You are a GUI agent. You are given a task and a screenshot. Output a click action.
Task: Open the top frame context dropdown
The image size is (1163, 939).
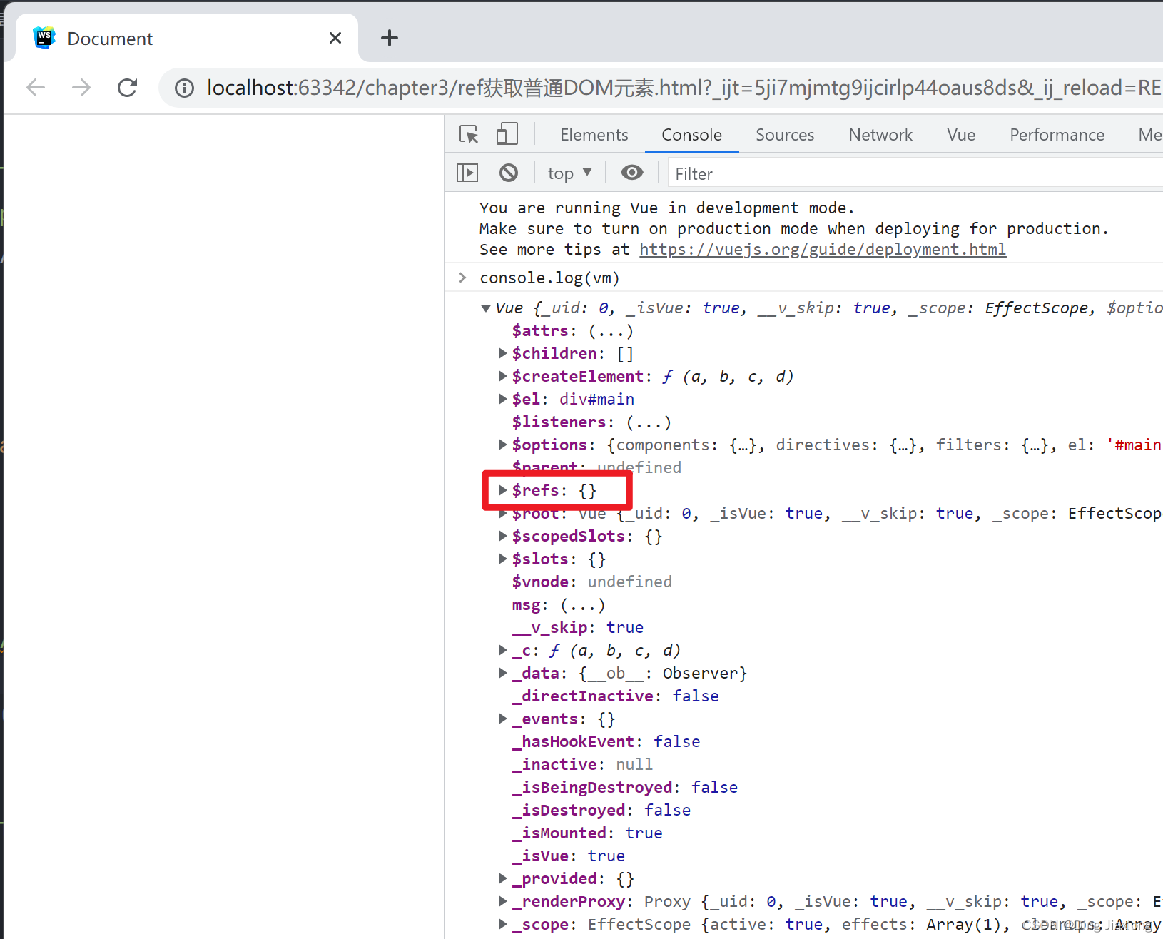pos(568,172)
